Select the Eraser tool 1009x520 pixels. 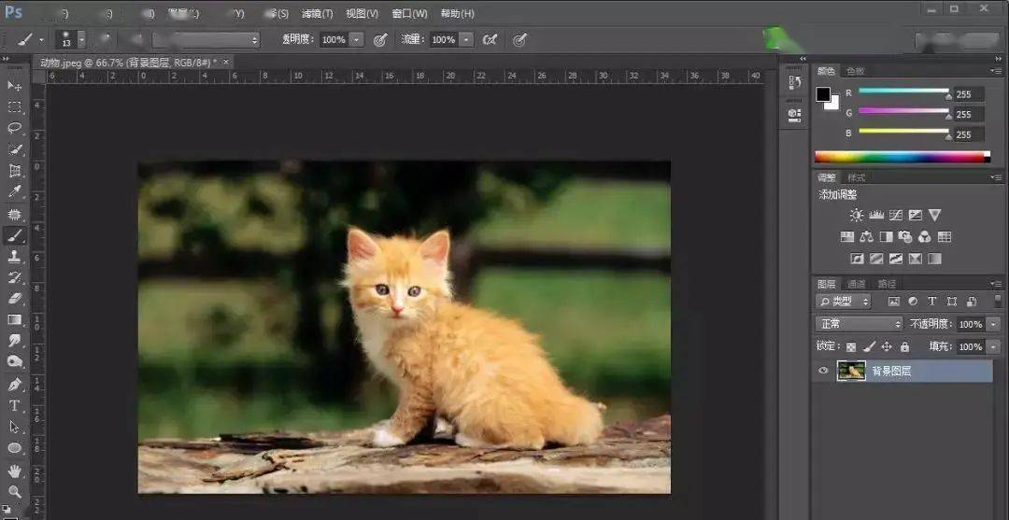coord(14,298)
